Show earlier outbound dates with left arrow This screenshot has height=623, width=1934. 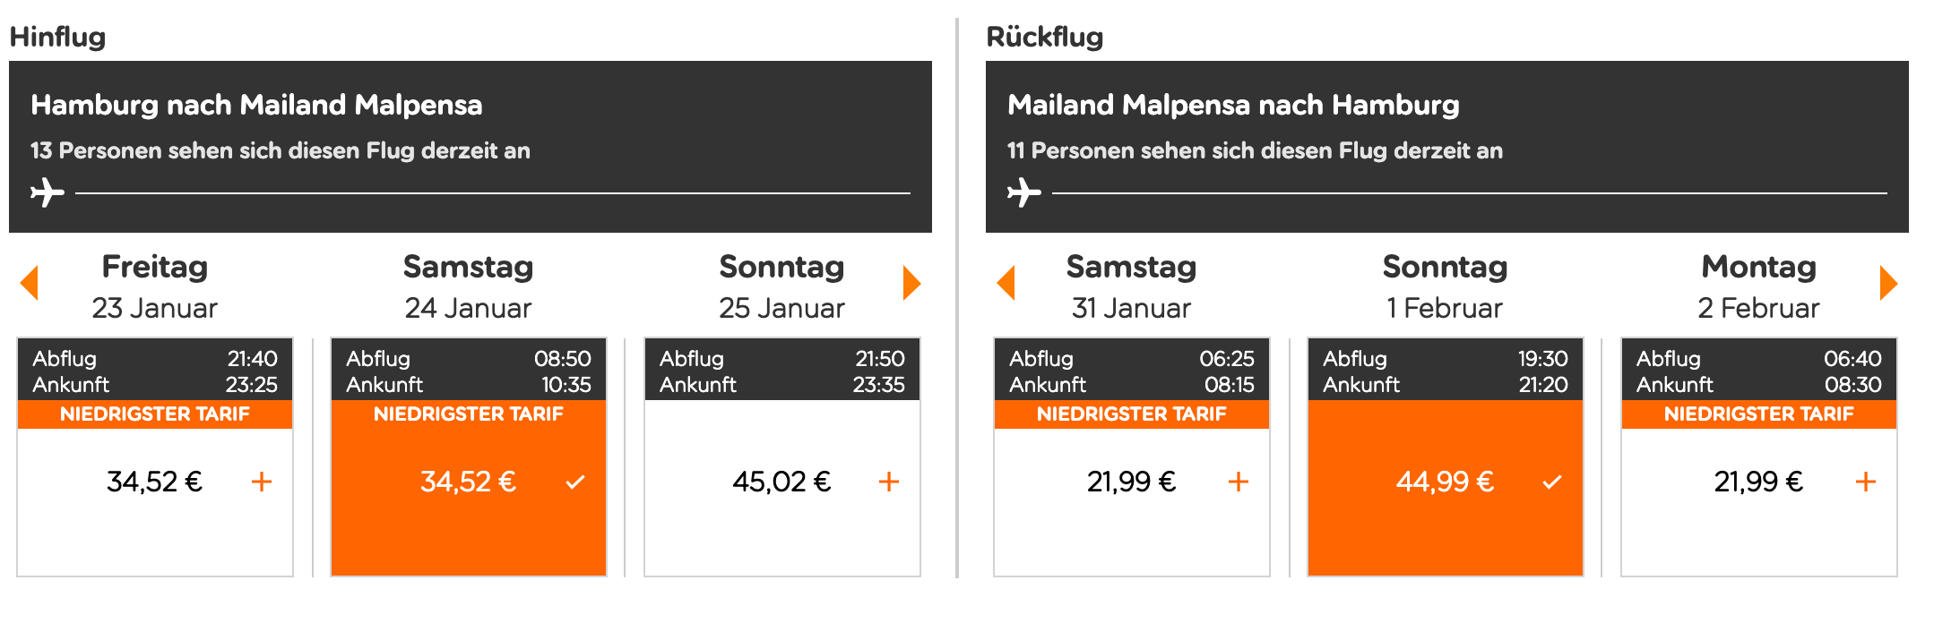30,284
